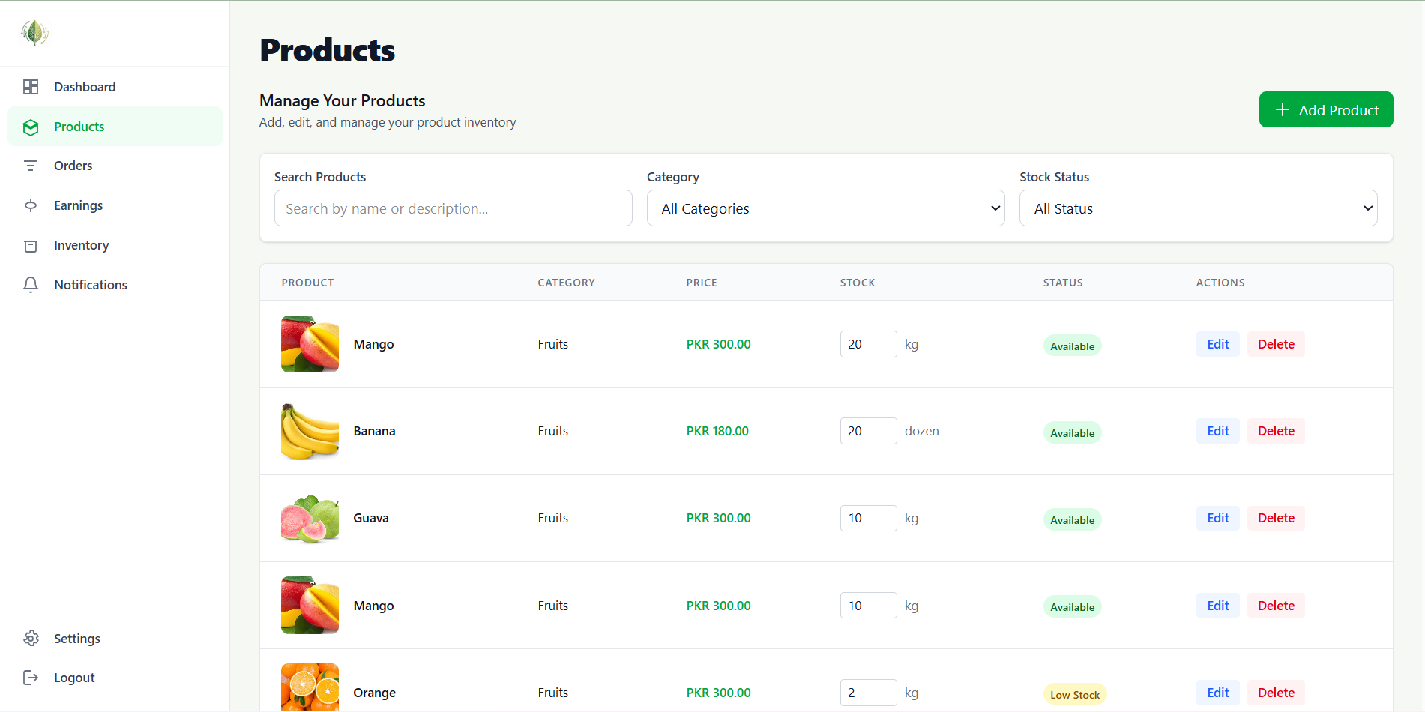Delete the Mango product with stock 10
This screenshot has height=712, width=1425.
pos(1276,606)
